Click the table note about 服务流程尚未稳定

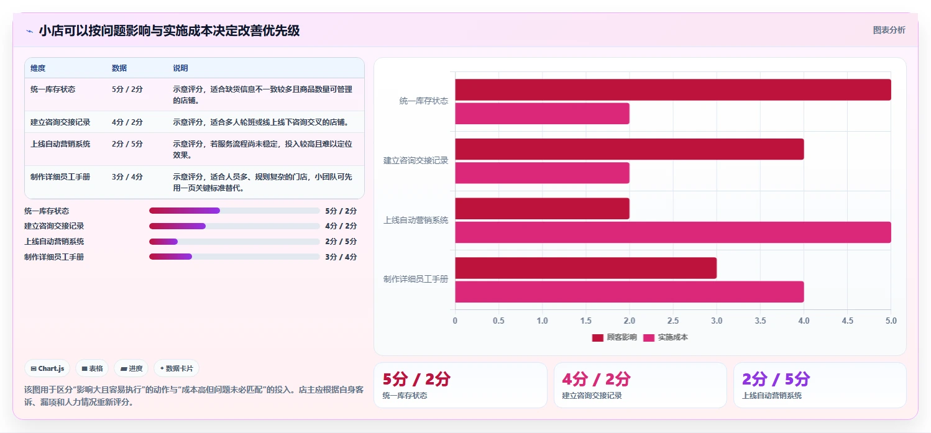(263, 149)
